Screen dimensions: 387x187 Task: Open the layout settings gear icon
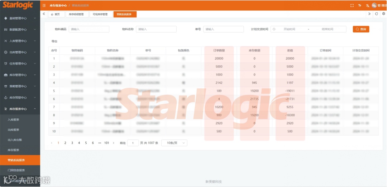[383, 14]
